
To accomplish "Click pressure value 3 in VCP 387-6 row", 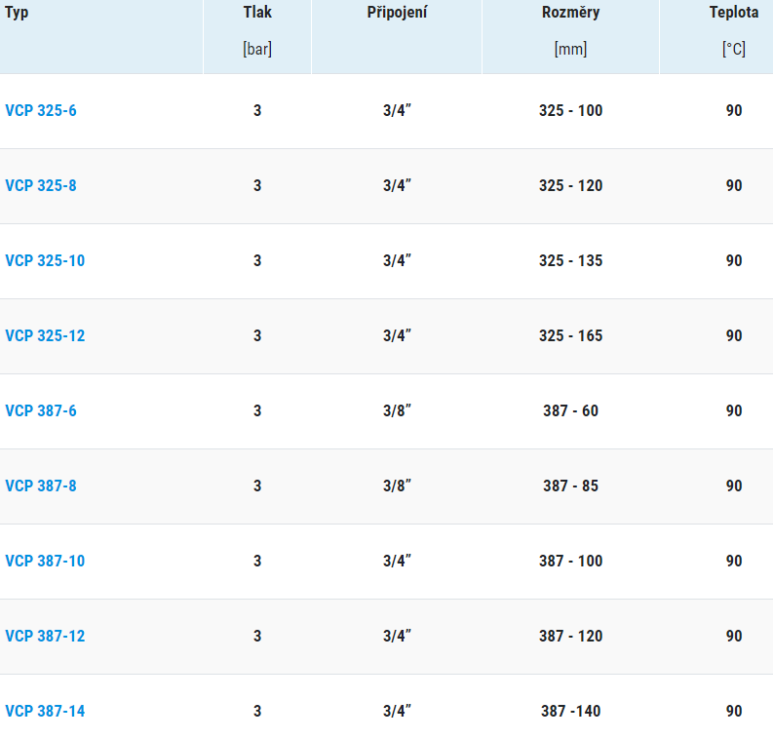I will click(257, 410).
